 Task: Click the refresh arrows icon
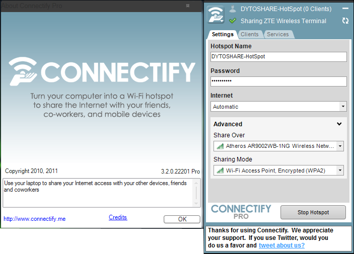pos(345,21)
